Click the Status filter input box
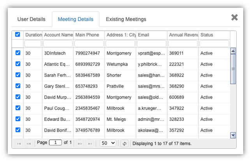Image resolution: width=251 pixels, height=162 pixels. pos(214,44)
